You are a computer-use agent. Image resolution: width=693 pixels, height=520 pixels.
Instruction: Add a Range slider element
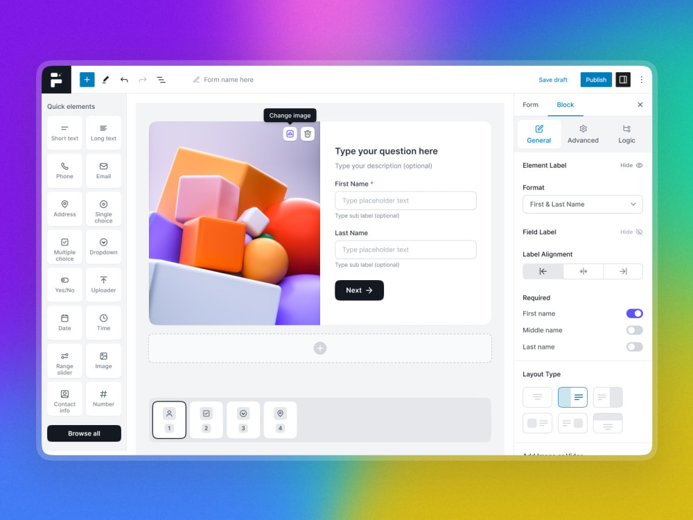64,361
